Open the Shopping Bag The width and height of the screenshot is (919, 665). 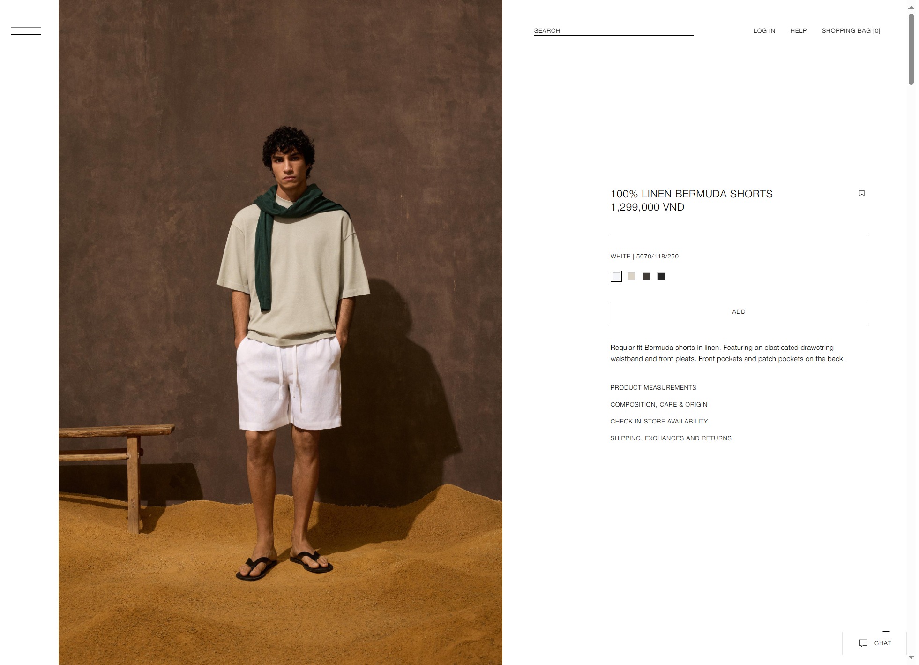tap(851, 30)
